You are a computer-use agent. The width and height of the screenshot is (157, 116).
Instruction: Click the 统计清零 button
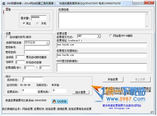[x=80, y=92]
